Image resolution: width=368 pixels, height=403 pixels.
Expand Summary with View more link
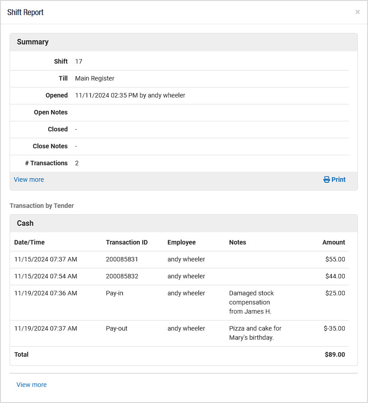29,180
